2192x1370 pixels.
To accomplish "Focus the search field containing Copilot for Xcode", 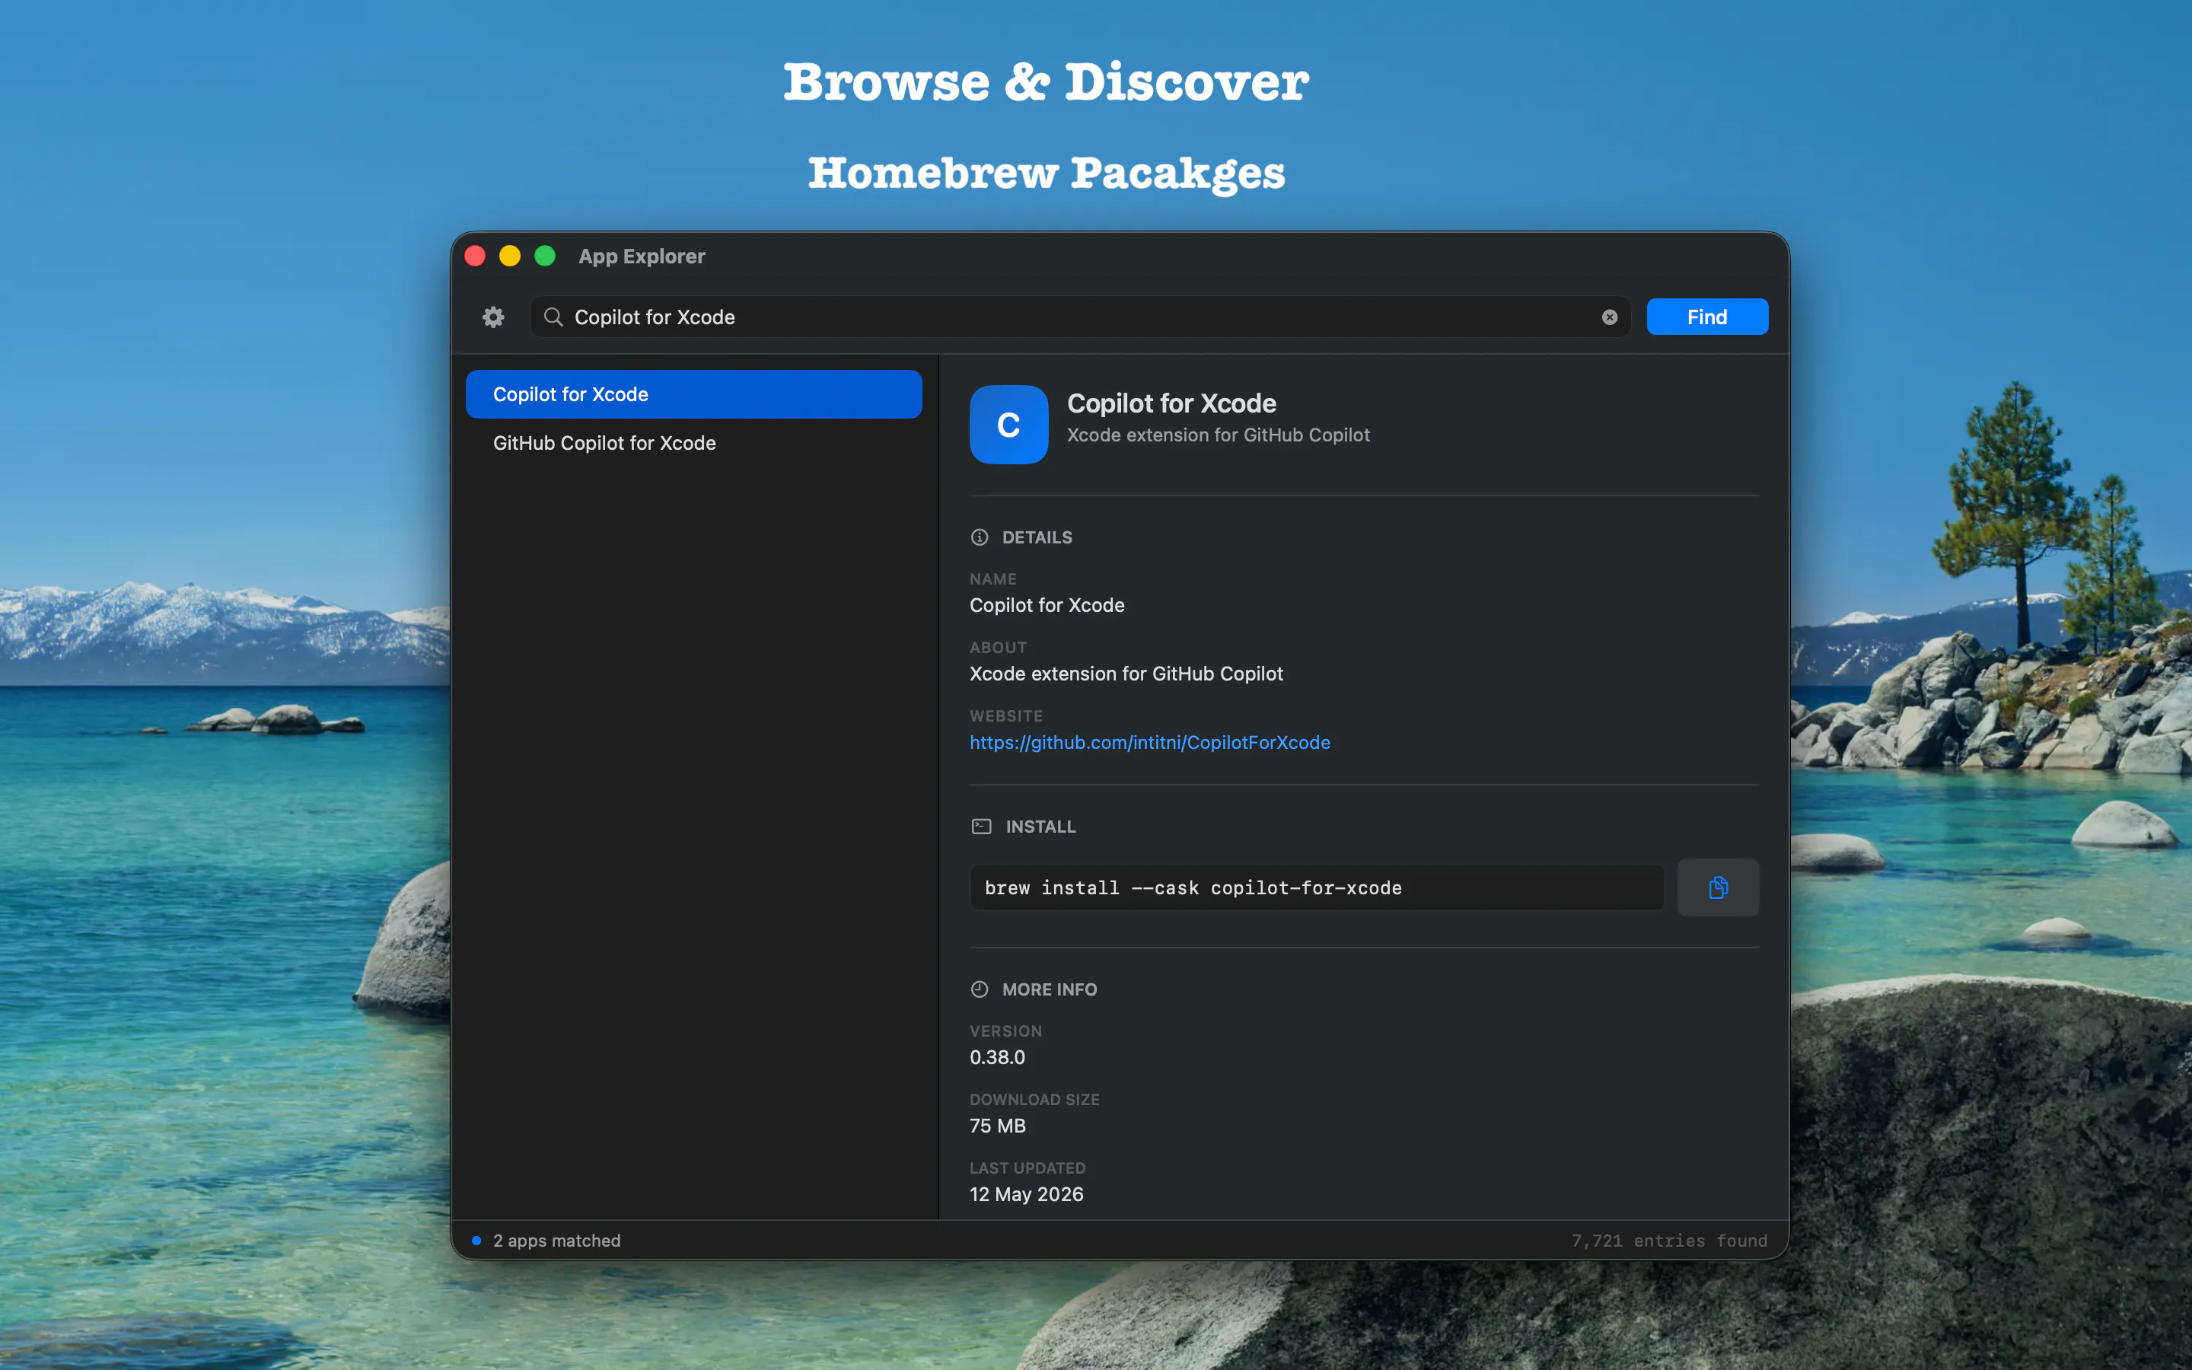I will [x=1080, y=317].
